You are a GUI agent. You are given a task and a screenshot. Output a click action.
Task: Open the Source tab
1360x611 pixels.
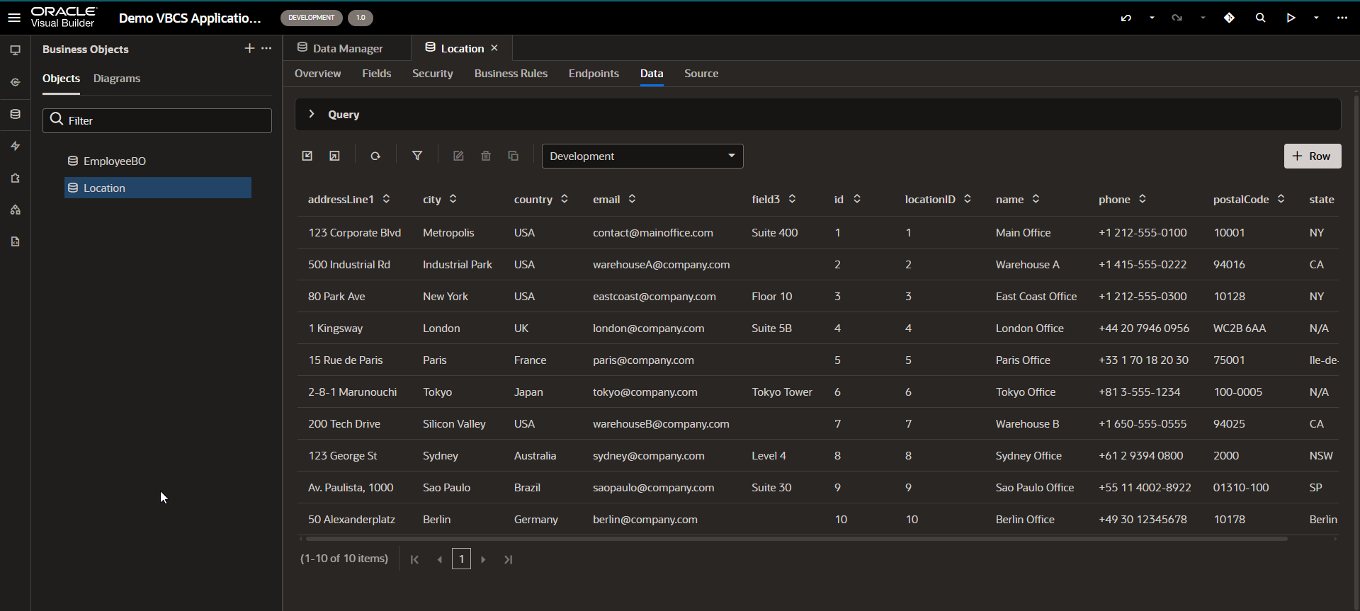click(701, 74)
